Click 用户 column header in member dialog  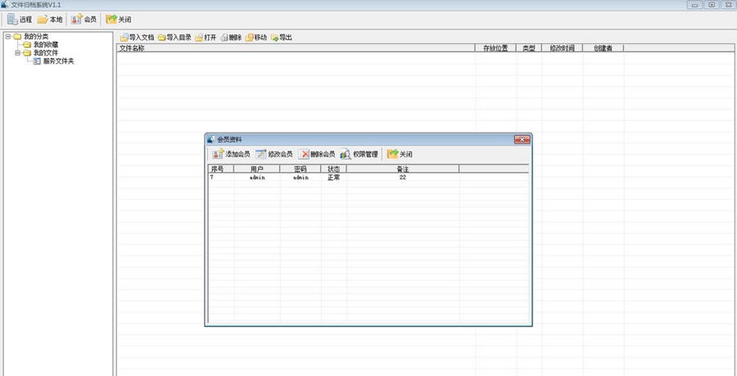tap(256, 169)
